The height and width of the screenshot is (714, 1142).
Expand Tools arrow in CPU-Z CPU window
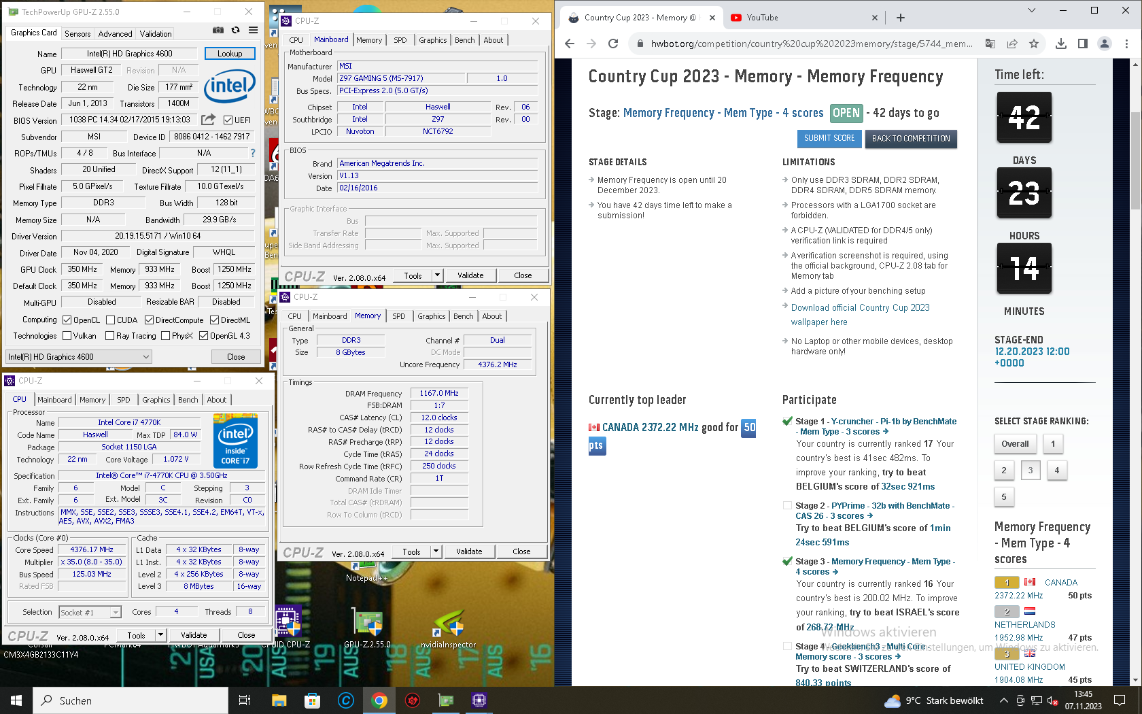[x=161, y=635]
